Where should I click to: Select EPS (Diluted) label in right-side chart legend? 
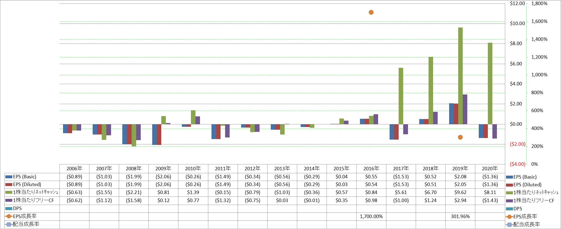point(527,185)
